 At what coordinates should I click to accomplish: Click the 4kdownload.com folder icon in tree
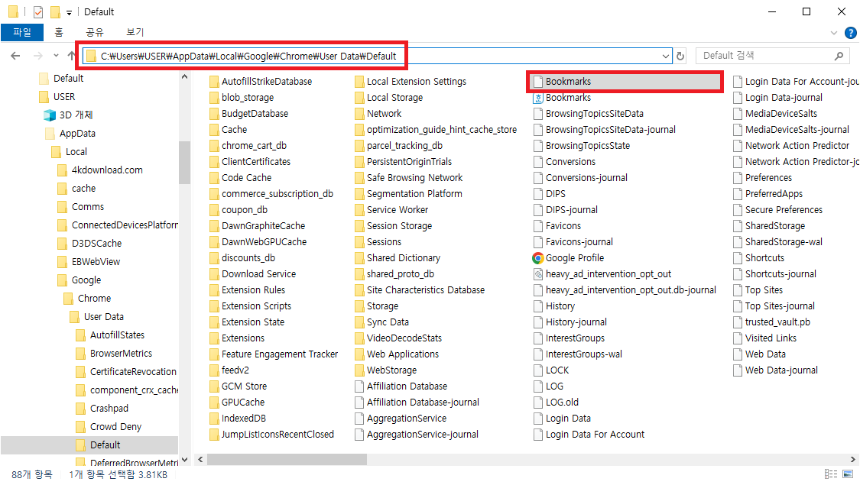click(63, 170)
